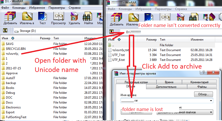Screen dimensions: 222x121
Task: Select the UTF_7.txt file
Action: point(118,55)
